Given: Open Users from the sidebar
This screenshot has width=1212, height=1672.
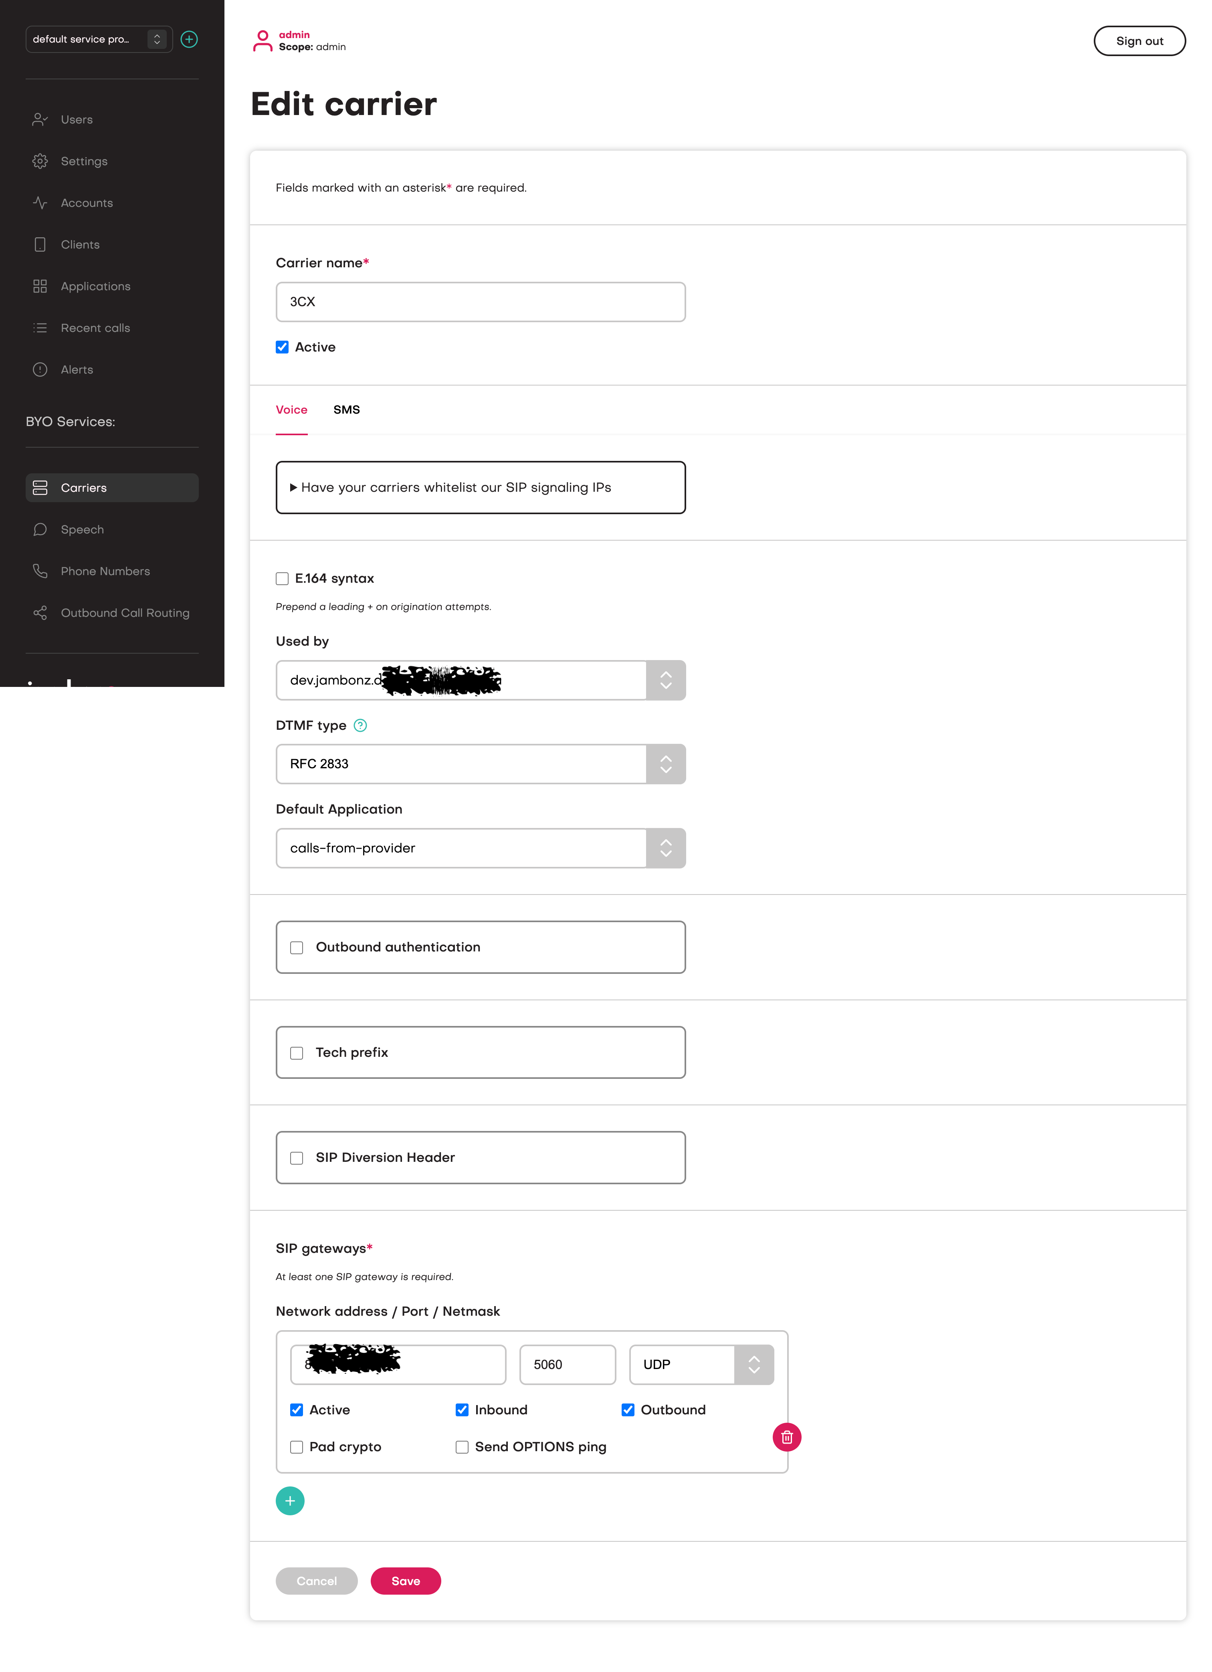Looking at the screenshot, I should (77, 119).
